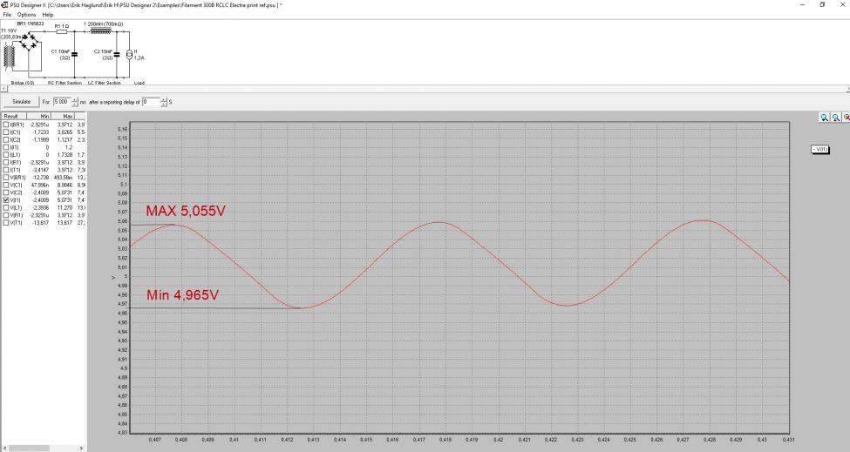This screenshot has height=452, width=850.
Task: Click the I(C2) max value 1,1217
Action: click(65, 139)
